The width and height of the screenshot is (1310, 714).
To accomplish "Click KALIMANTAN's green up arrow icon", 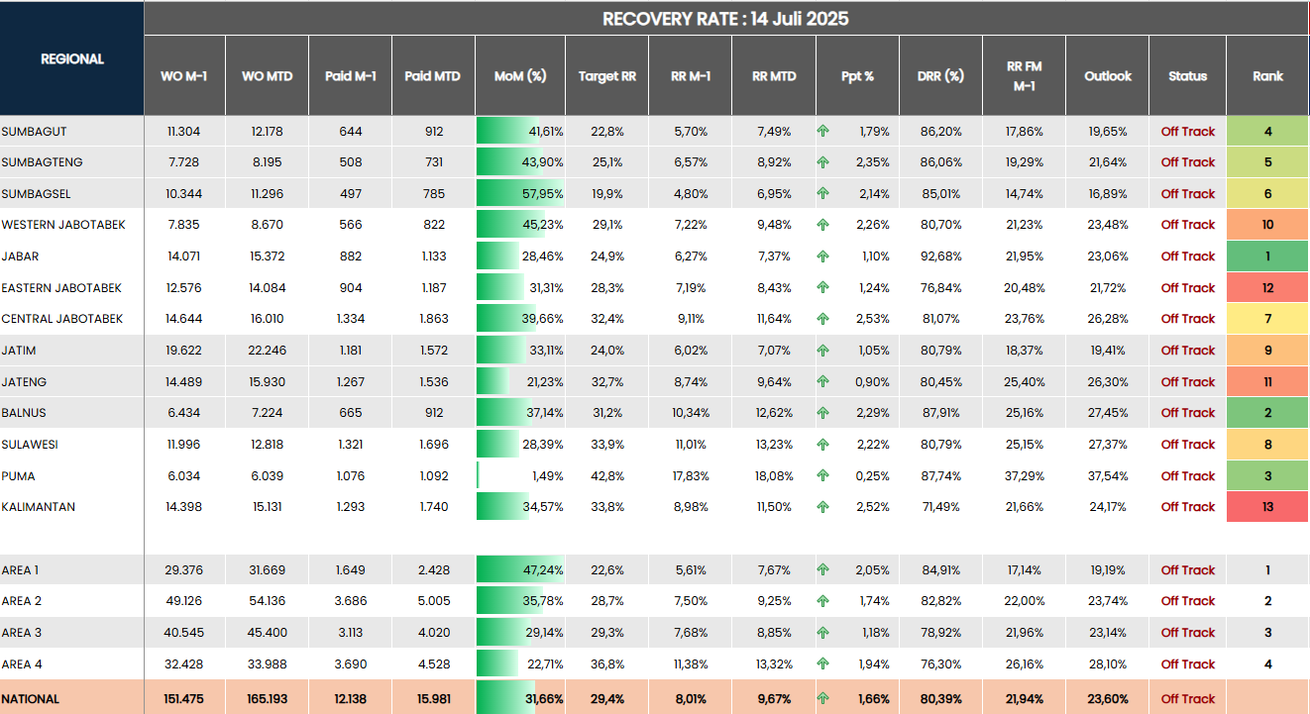I will pos(822,507).
